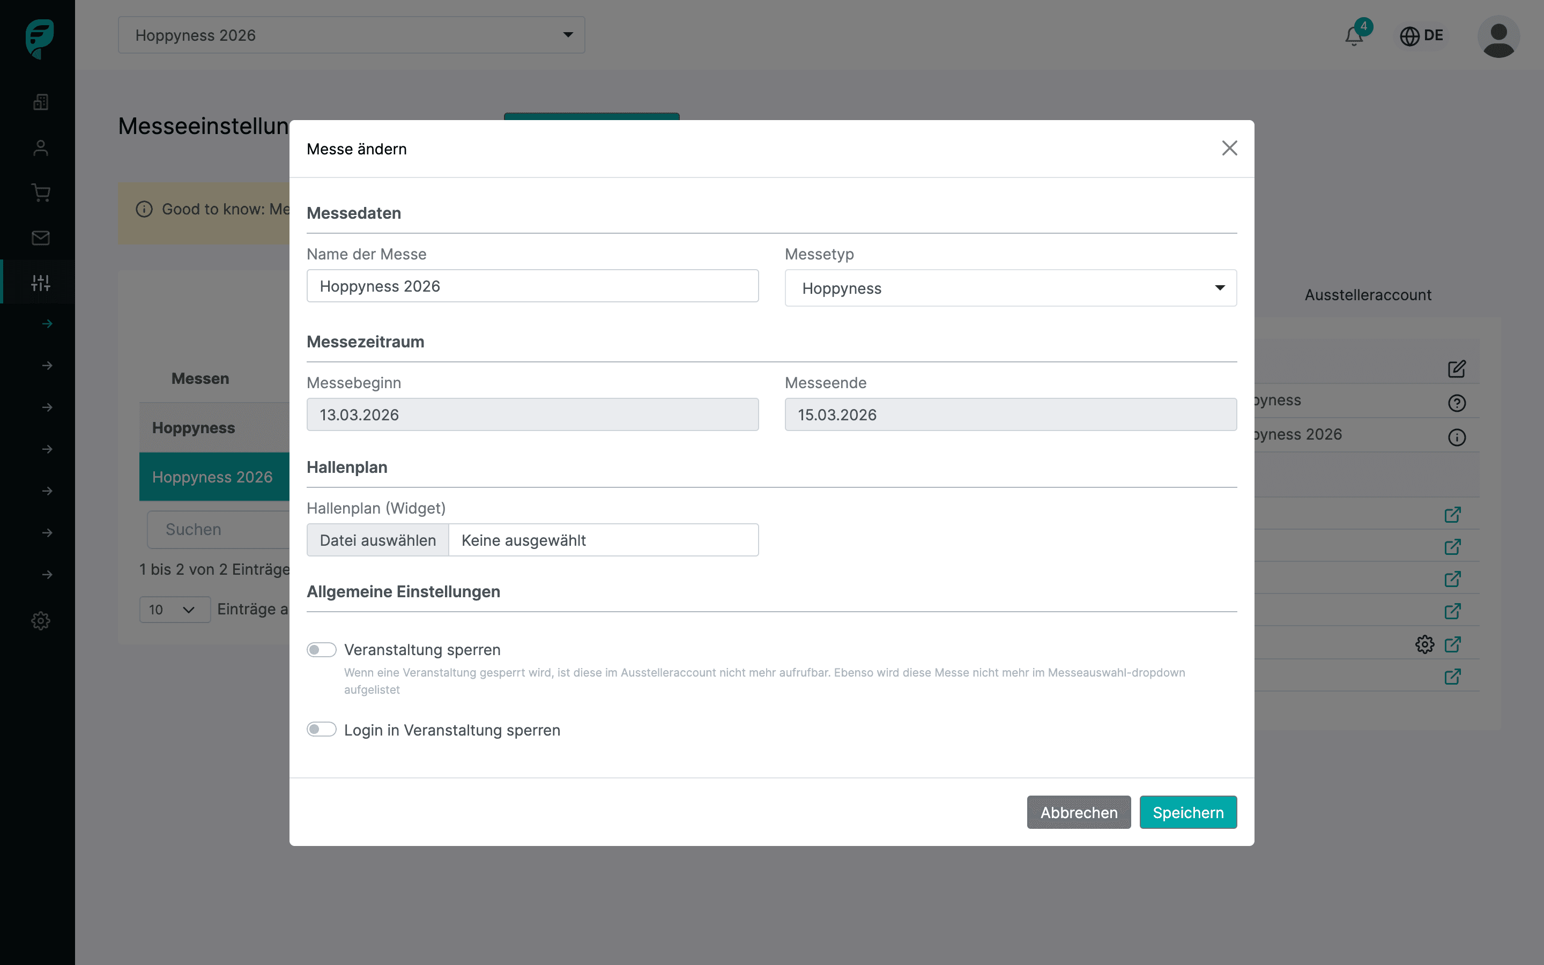
Task: Click the Abbrechen button
Action: 1078,812
